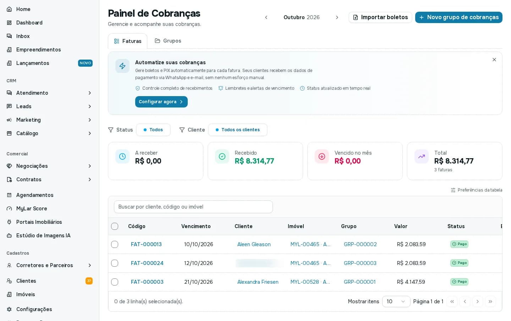
Task: Go to next table page
Action: point(478,301)
